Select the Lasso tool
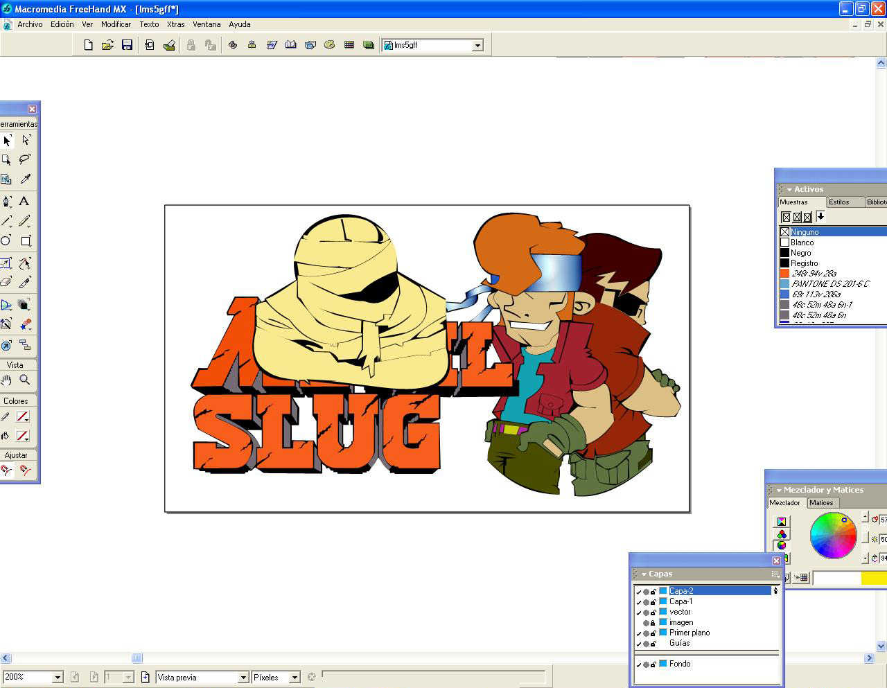 point(26,160)
